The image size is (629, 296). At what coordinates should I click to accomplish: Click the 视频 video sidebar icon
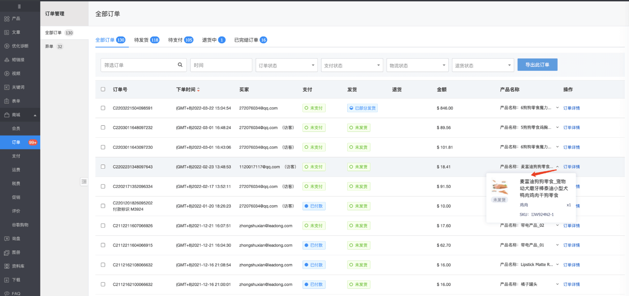pos(7,74)
